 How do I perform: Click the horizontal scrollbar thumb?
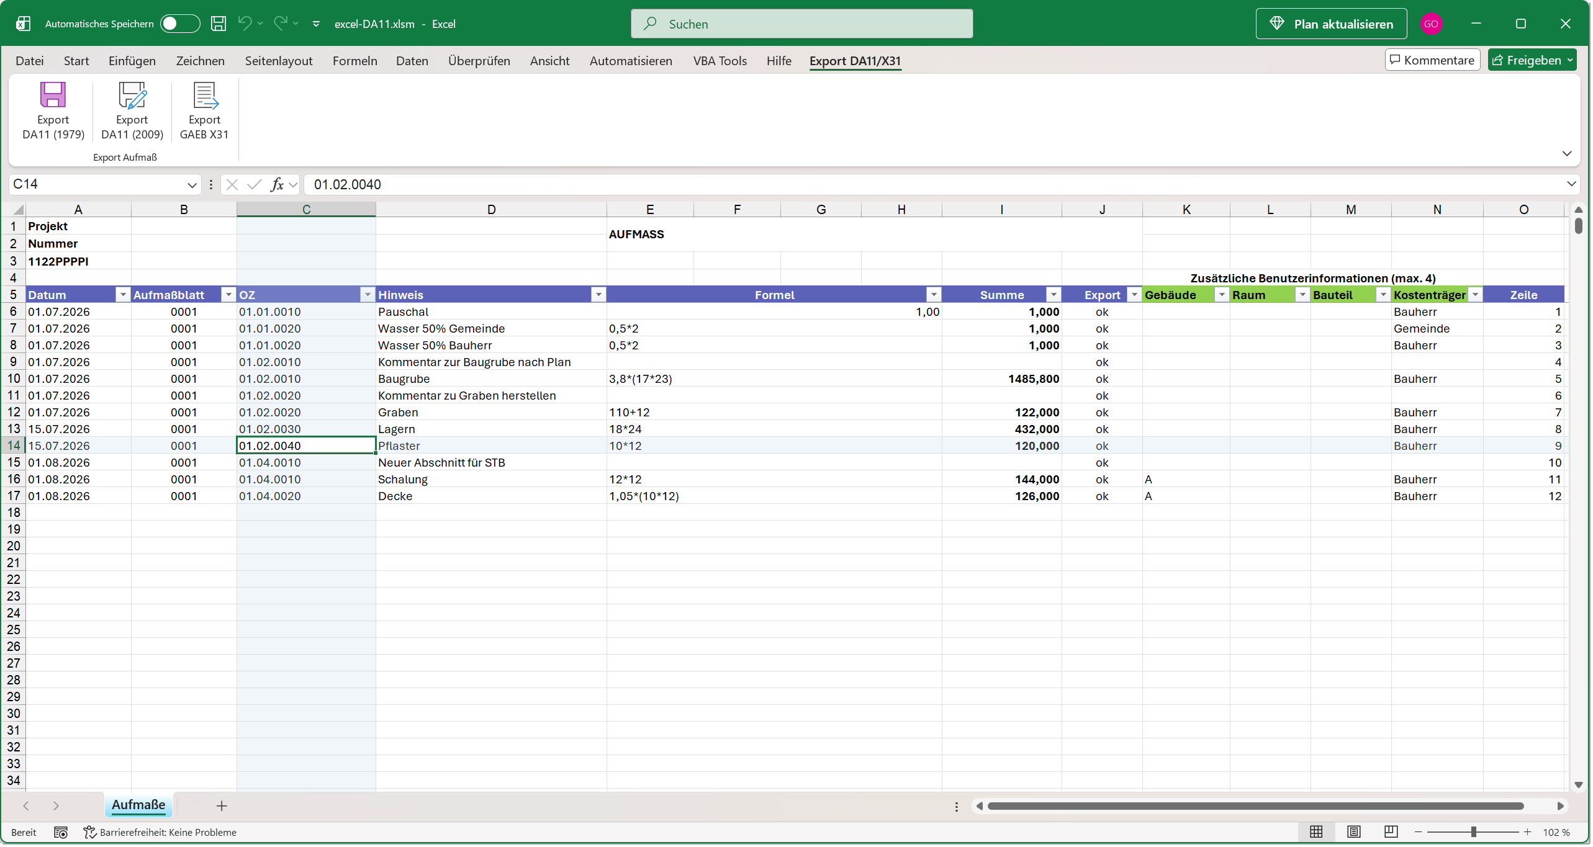tap(1255, 806)
